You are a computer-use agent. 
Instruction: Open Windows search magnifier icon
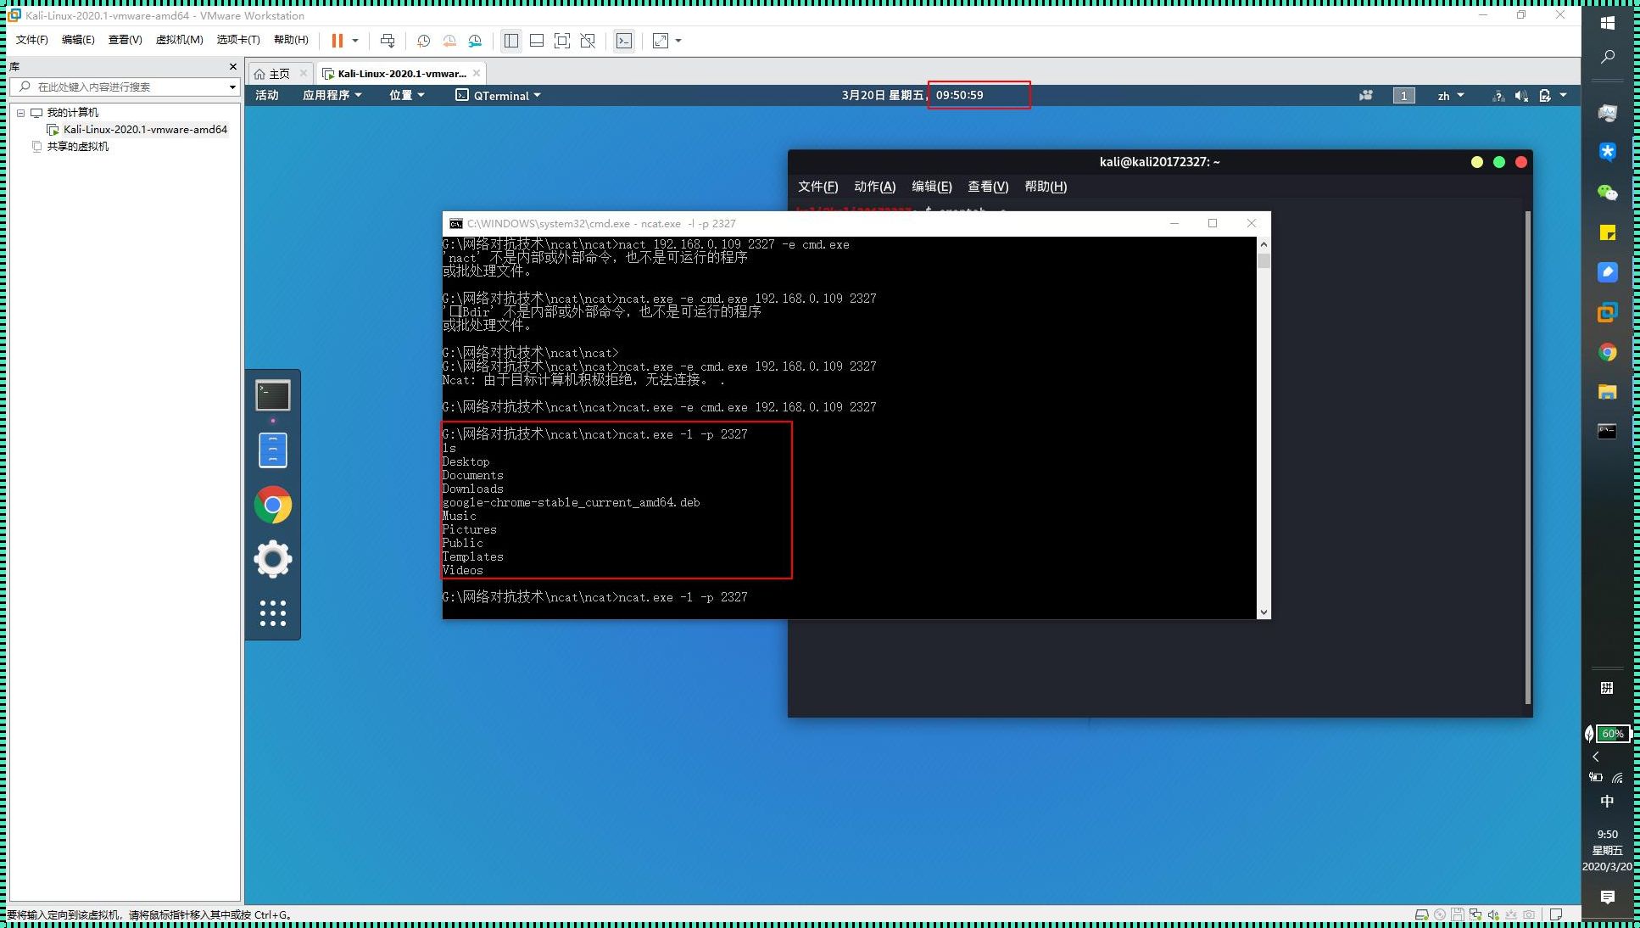(1608, 57)
